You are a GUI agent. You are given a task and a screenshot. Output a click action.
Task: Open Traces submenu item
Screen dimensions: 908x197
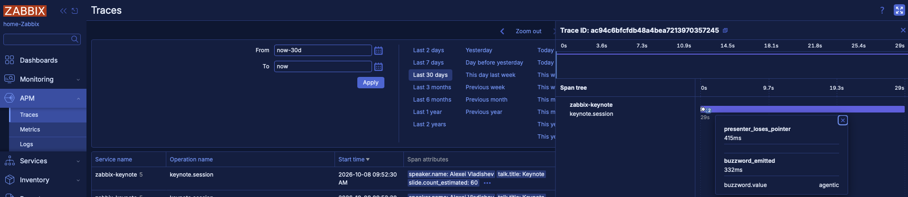[48, 115]
